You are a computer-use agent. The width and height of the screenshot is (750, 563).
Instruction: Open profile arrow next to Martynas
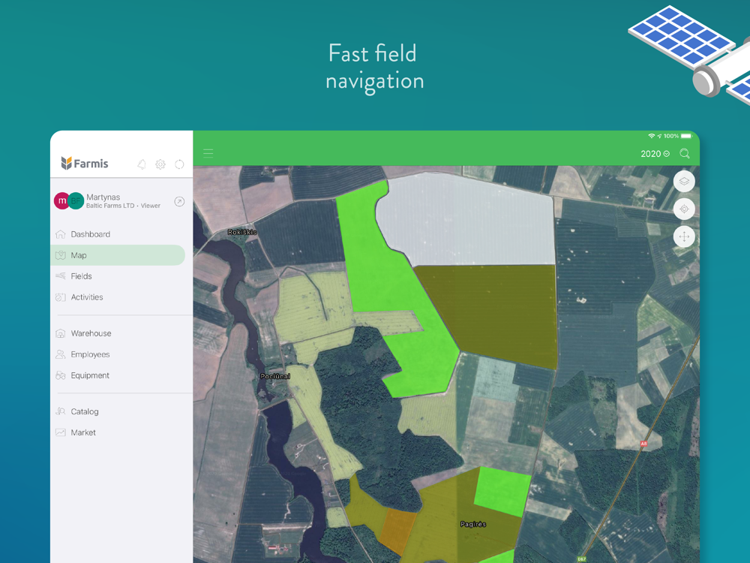[179, 201]
